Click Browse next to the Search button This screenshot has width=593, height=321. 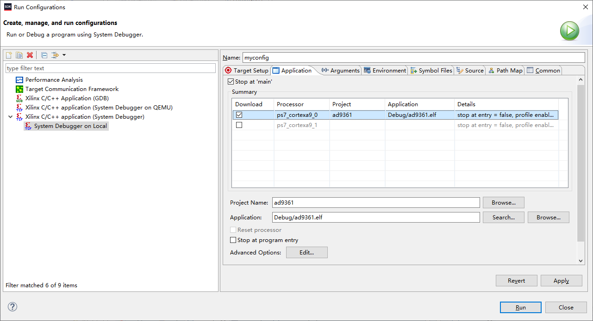(x=549, y=218)
